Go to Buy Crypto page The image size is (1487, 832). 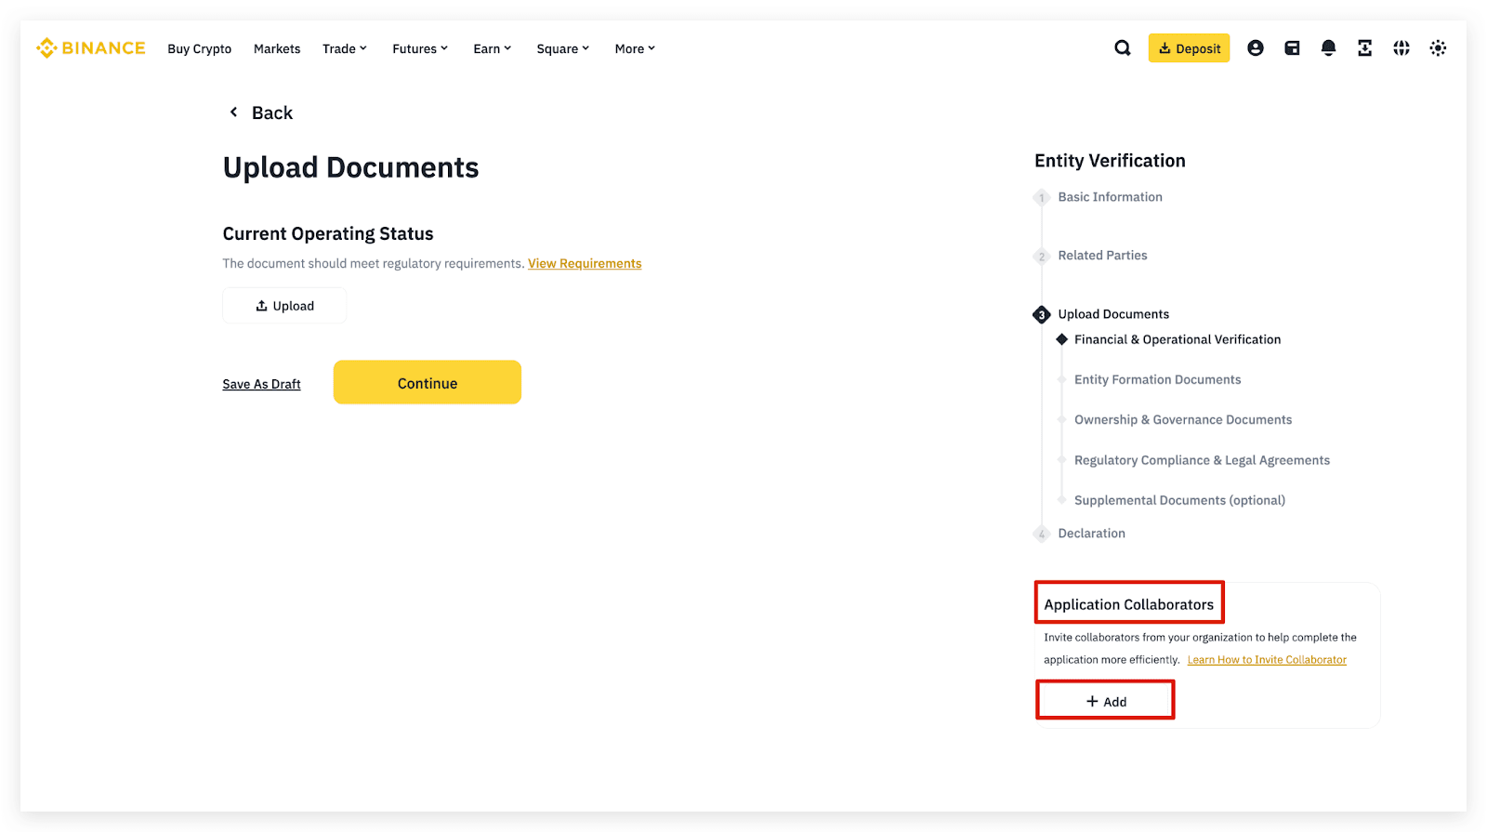pos(199,49)
